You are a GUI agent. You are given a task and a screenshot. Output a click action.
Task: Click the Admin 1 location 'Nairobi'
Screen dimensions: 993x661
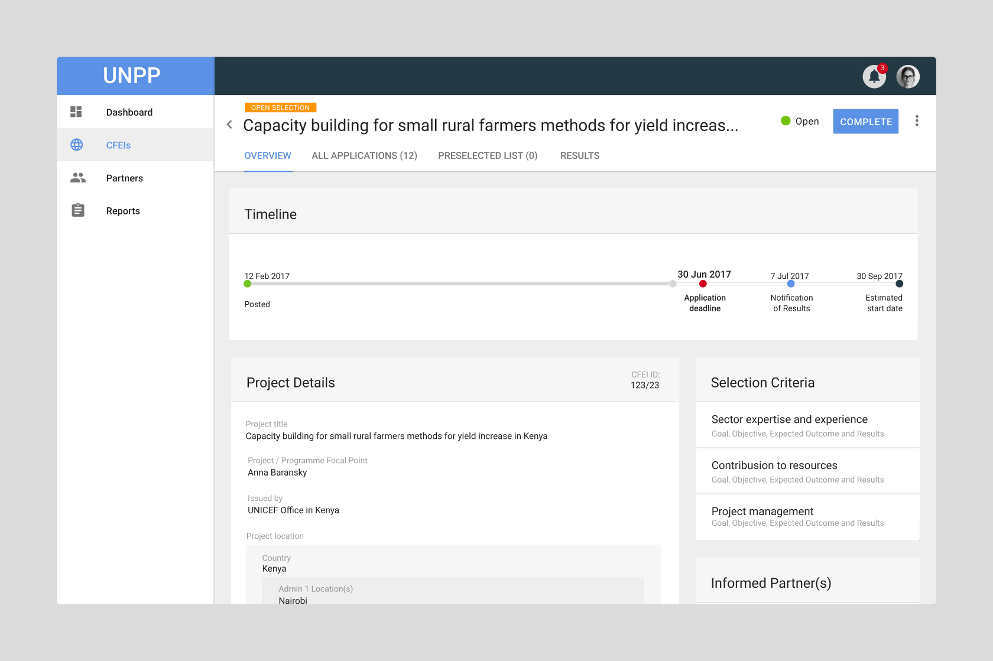(x=293, y=600)
